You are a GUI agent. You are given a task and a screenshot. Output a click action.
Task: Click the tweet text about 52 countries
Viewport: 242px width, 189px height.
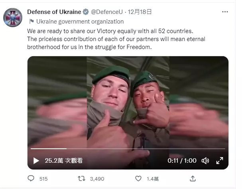click(116, 39)
